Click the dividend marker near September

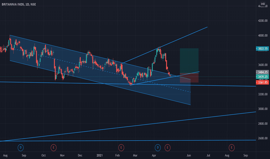pyautogui.click(x=21, y=147)
